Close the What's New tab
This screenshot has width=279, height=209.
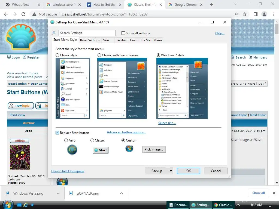(39, 5)
